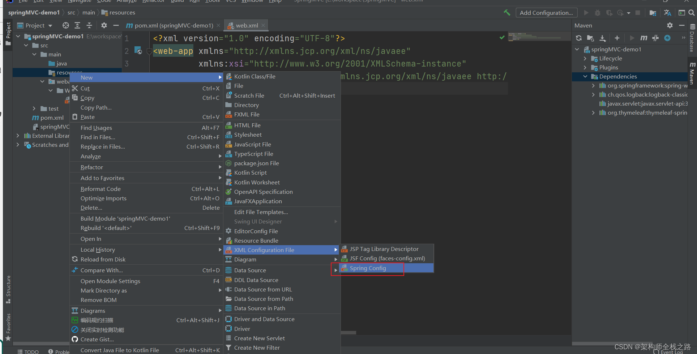Screen dimensions: 697x354
Task: Select JSP Tag Library Descriptor
Action: [x=386, y=249]
